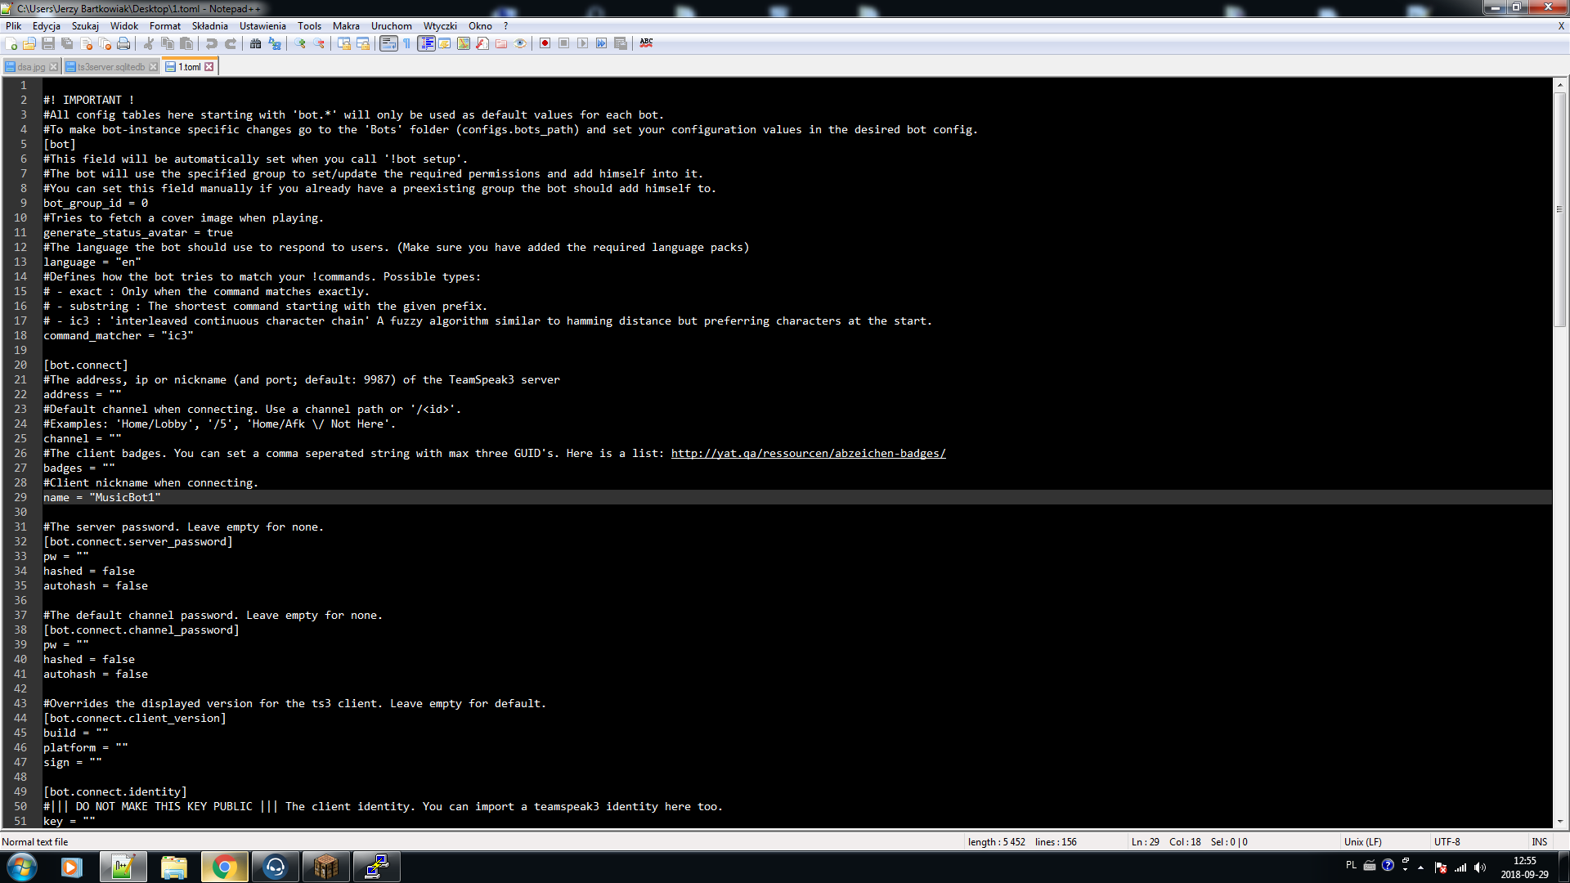
Task: Click the Zoom in magnifier icon
Action: pyautogui.click(x=300, y=43)
